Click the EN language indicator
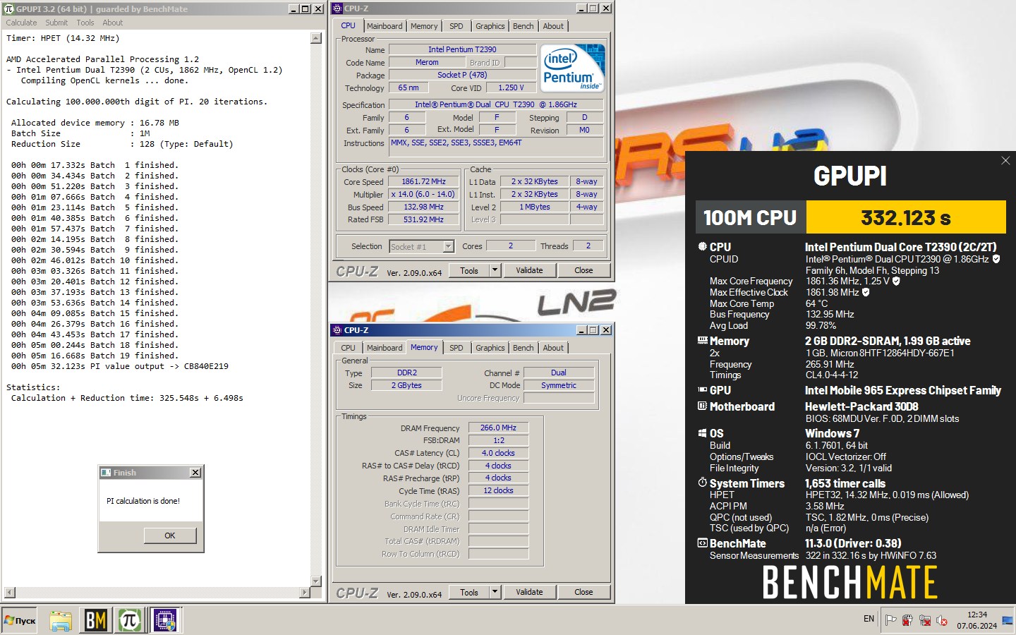 point(869,619)
